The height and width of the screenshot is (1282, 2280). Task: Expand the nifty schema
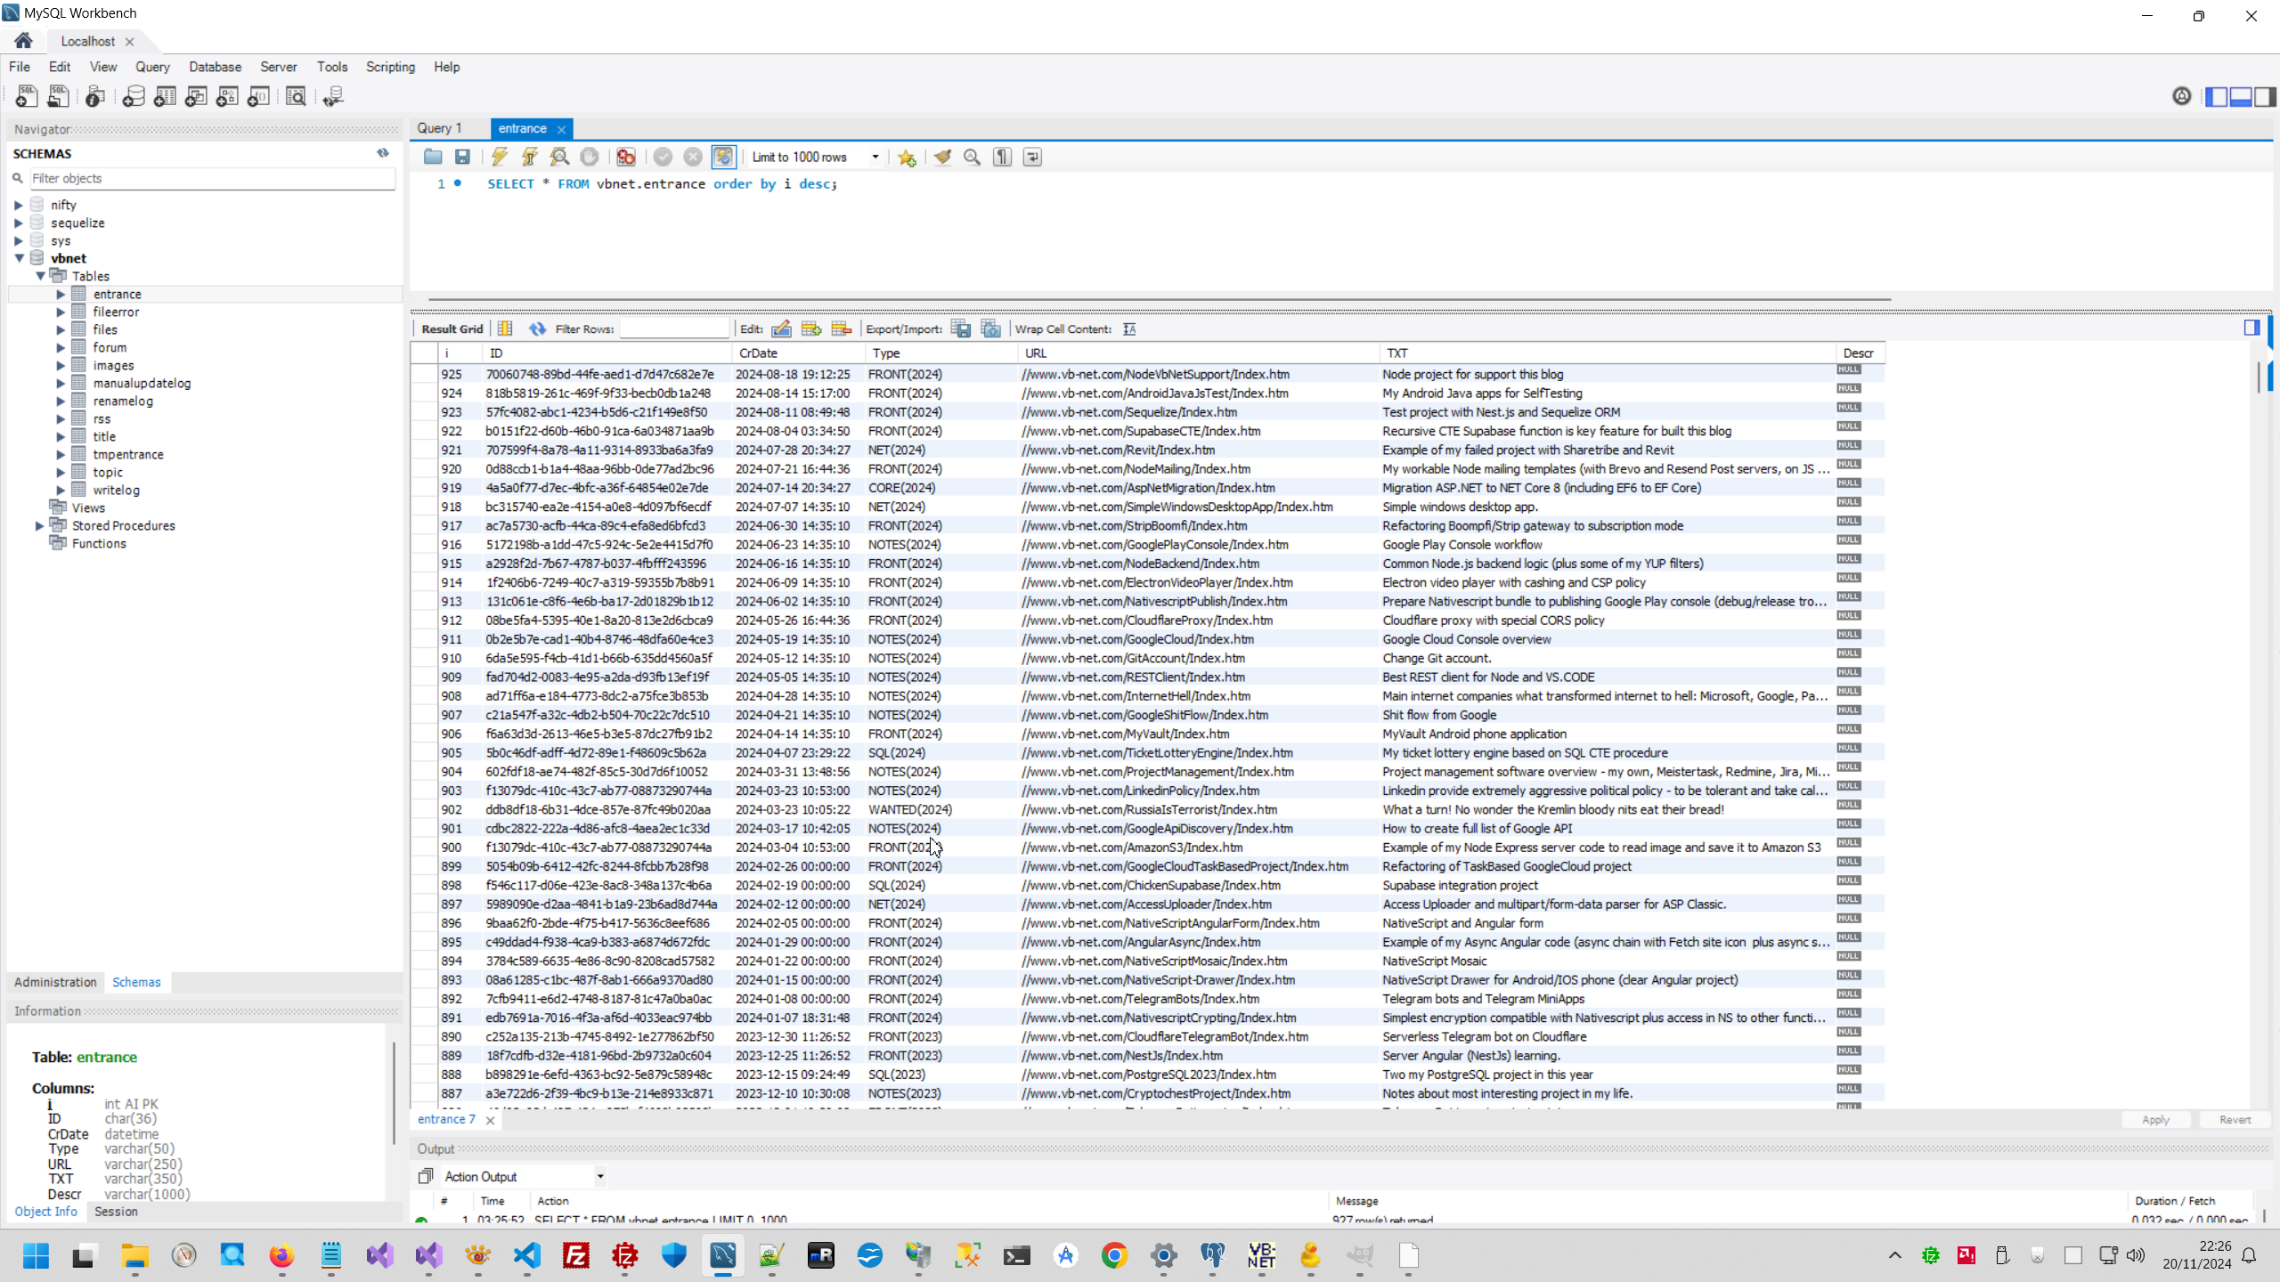tap(19, 205)
